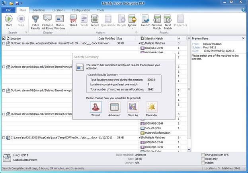Select the C:\Users abc docx file row
This screenshot has width=248, height=173.
tap(70, 138)
